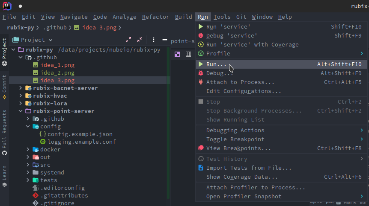Image resolution: width=369 pixels, height=206 pixels.
Task: Click the Profile gauge icon
Action: [201, 53]
